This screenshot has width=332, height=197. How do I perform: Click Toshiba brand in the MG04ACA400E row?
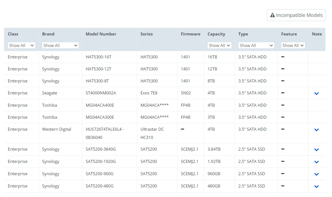coord(50,105)
